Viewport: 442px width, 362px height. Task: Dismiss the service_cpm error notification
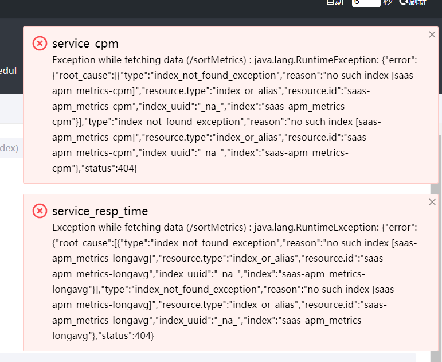click(432, 34)
